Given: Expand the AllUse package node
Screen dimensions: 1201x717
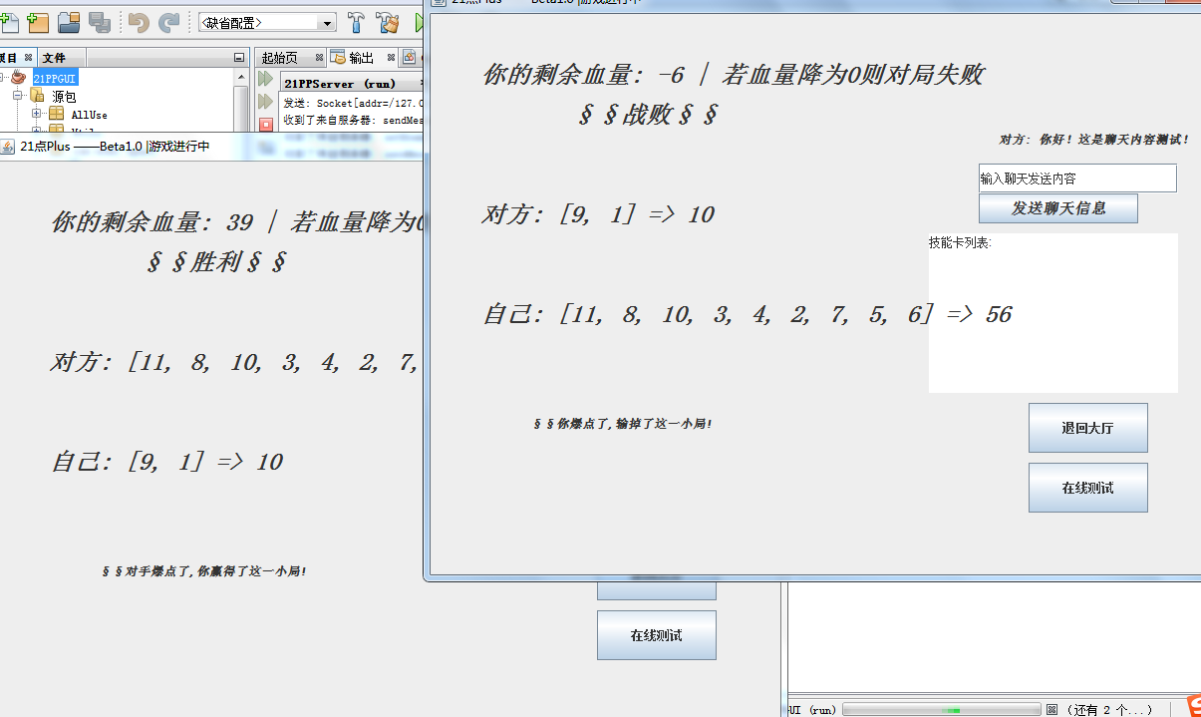Looking at the screenshot, I should click(x=37, y=115).
